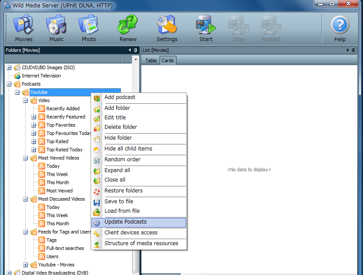Click the Restore folders lifebuoy icon
363x275 pixels.
pyautogui.click(x=97, y=192)
